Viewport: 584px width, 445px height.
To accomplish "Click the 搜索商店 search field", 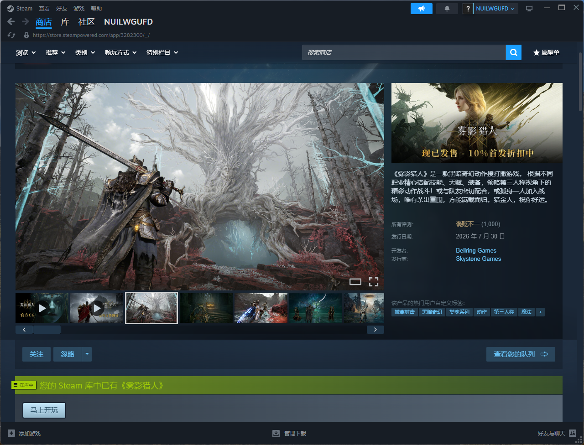I will coord(404,52).
